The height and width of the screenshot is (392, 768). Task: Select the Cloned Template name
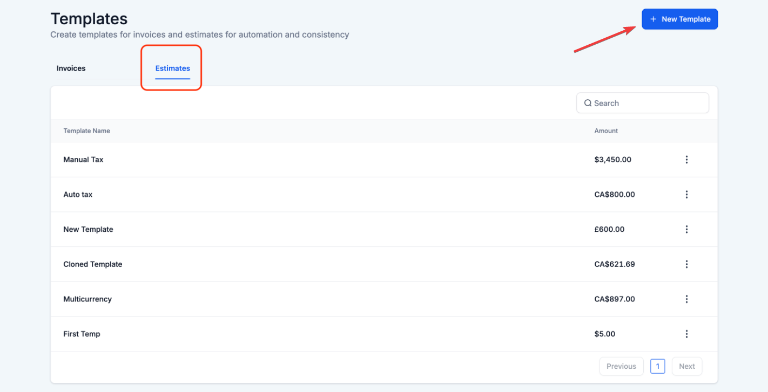tap(93, 264)
